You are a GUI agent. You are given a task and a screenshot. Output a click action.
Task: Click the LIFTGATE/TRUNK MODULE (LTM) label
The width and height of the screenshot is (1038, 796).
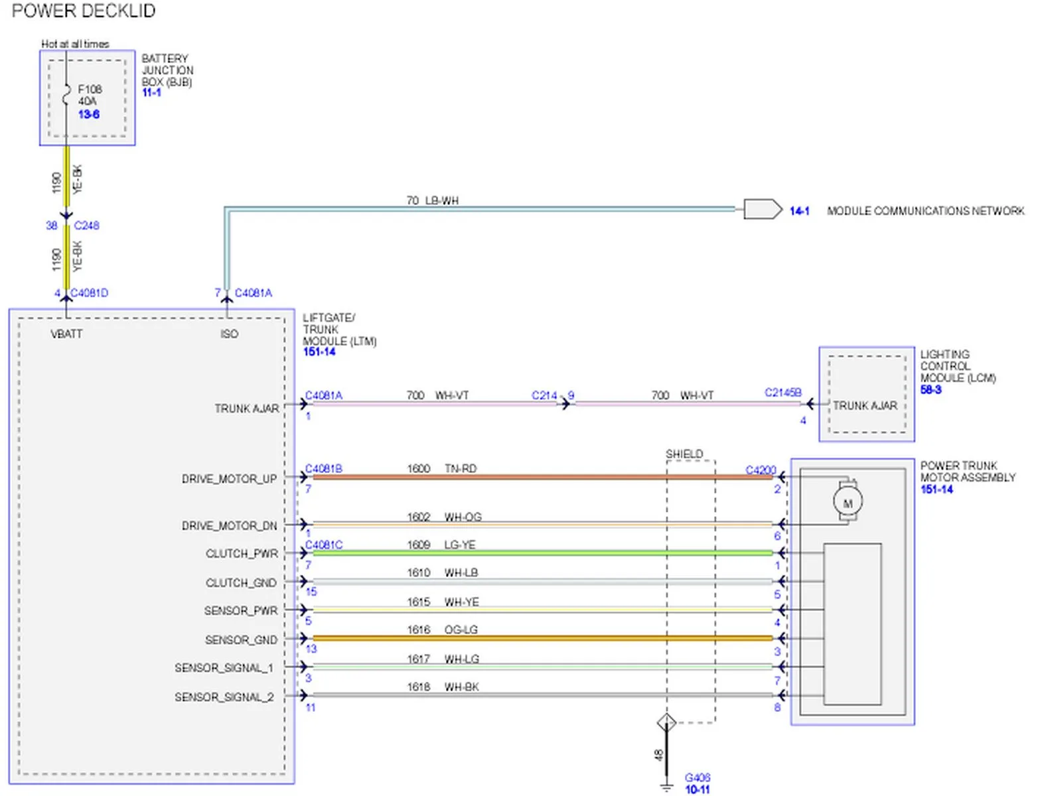pos(339,330)
